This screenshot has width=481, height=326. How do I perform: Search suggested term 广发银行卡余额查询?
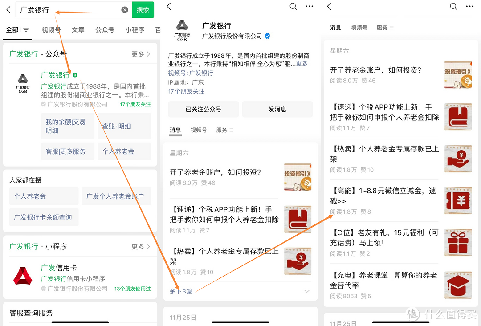tap(44, 217)
